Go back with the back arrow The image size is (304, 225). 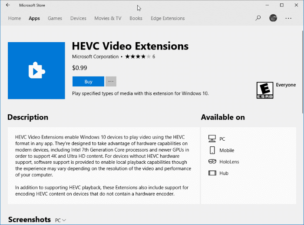point(8,5)
